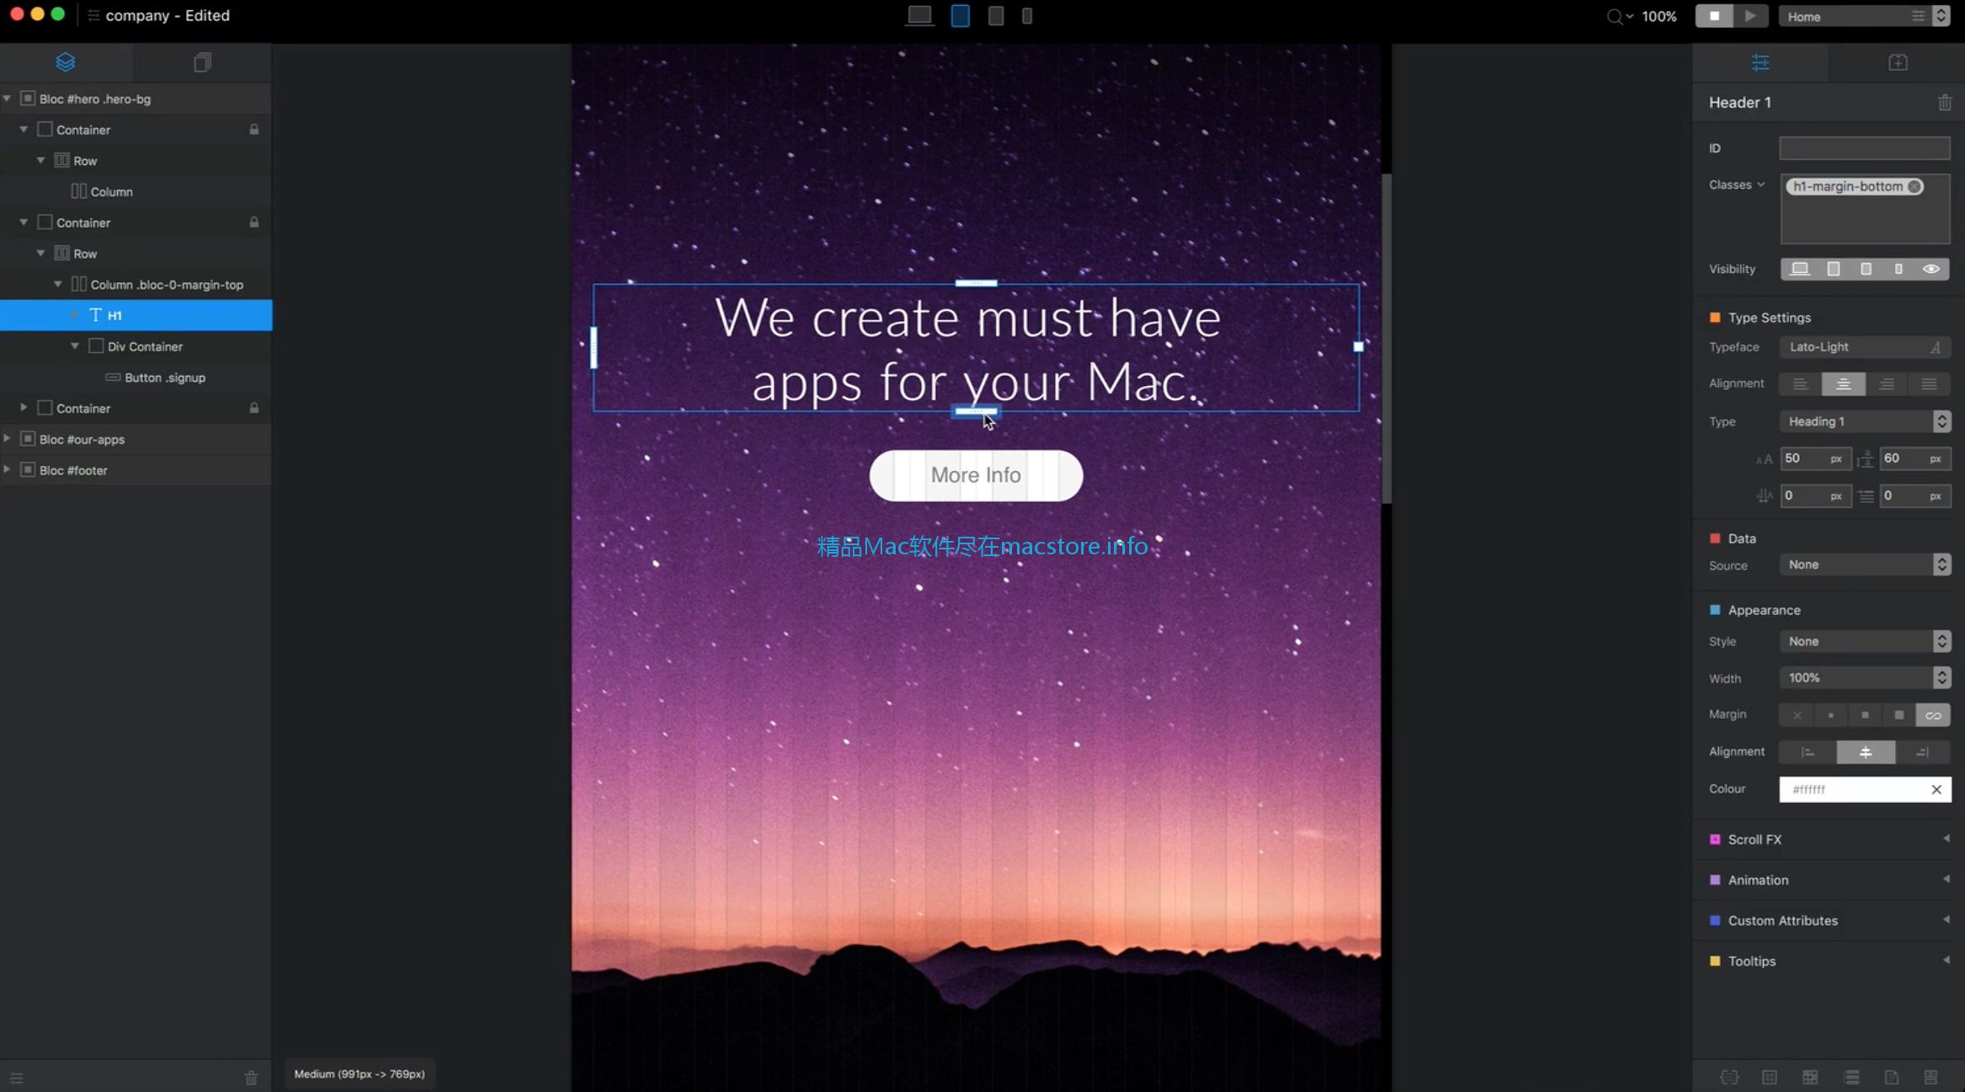1965x1092 pixels.
Task: Click the center alignment icon for Header 1
Action: pos(1843,383)
